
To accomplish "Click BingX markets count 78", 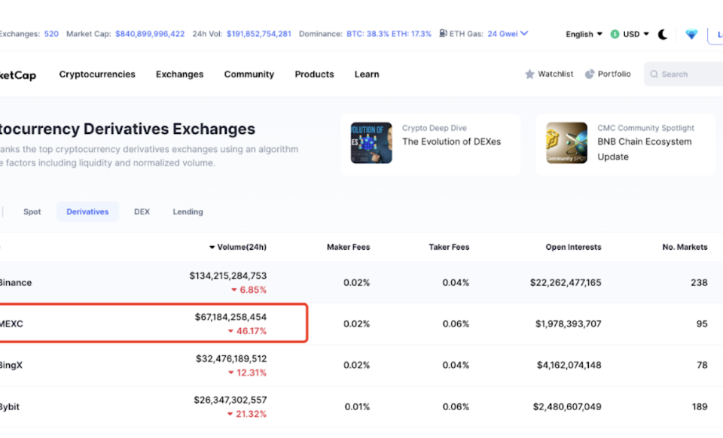I will tap(702, 365).
